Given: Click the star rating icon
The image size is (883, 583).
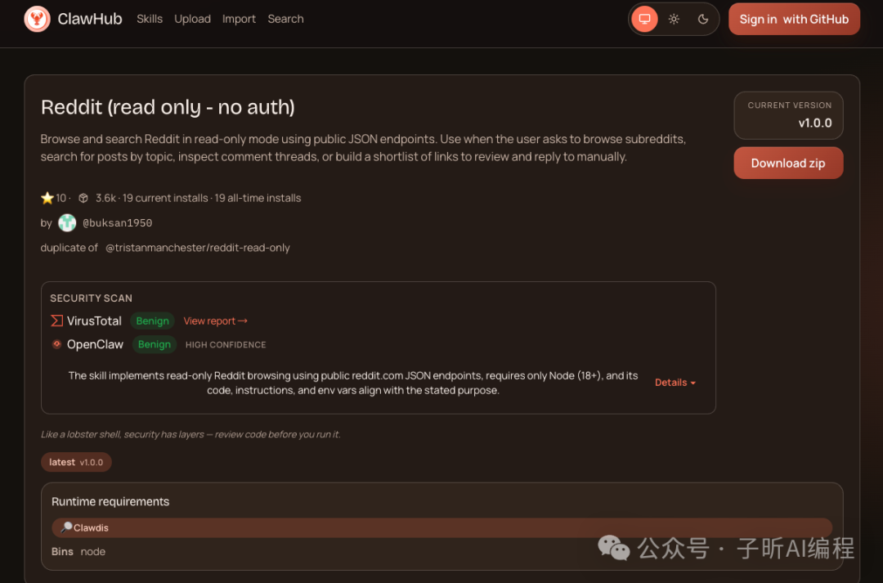Looking at the screenshot, I should 47,198.
